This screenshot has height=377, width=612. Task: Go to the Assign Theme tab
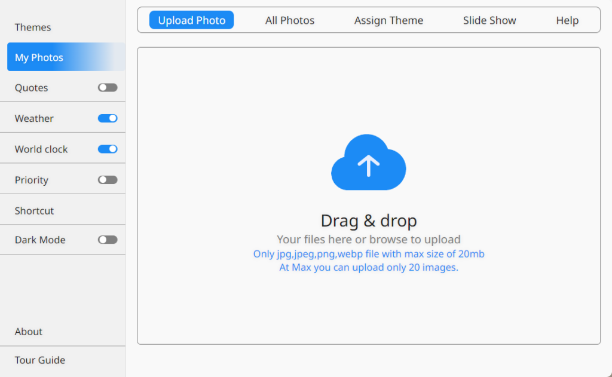click(x=388, y=20)
